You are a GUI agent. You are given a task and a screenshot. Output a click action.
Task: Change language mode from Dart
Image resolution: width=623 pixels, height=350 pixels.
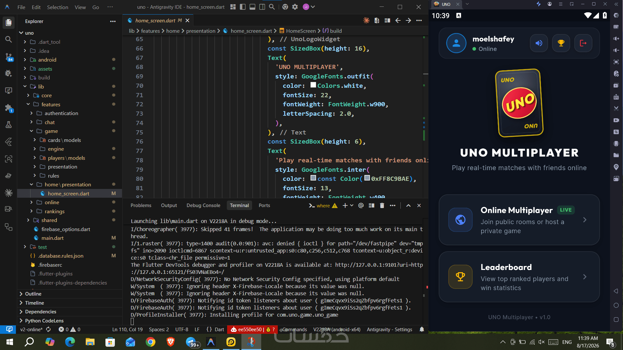pos(219,330)
